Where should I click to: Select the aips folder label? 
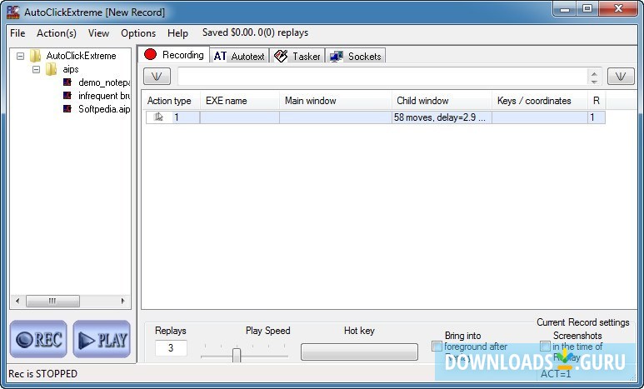(x=71, y=69)
